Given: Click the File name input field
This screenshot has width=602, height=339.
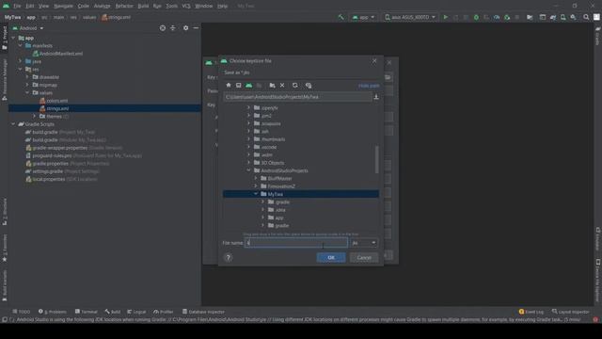Looking at the screenshot, I should click(296, 243).
